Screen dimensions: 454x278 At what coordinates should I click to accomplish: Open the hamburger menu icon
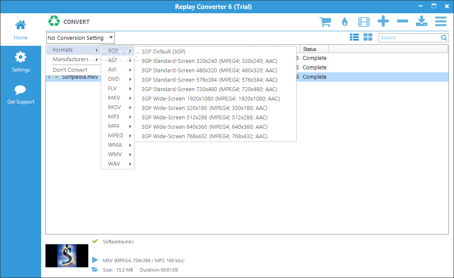click(441, 21)
